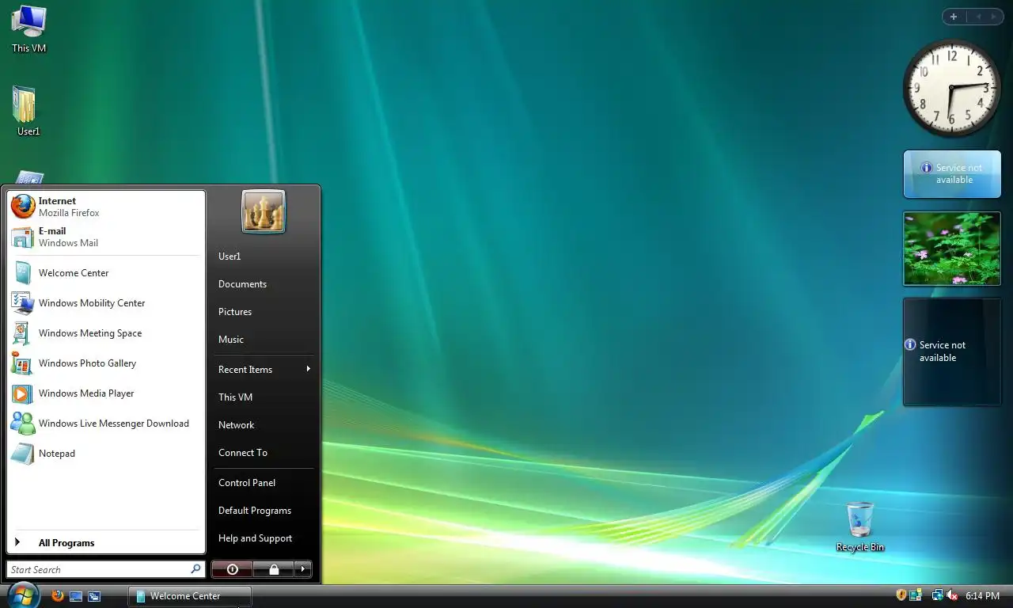Open Notepad from the Start menu

point(106,454)
